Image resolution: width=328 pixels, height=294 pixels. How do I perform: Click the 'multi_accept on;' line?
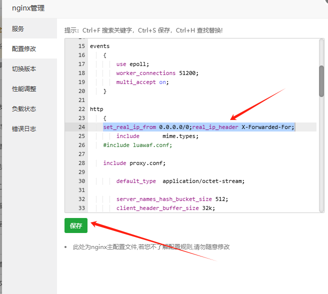click(142, 82)
